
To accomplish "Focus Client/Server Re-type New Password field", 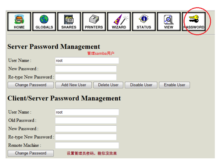I will click(86, 137).
